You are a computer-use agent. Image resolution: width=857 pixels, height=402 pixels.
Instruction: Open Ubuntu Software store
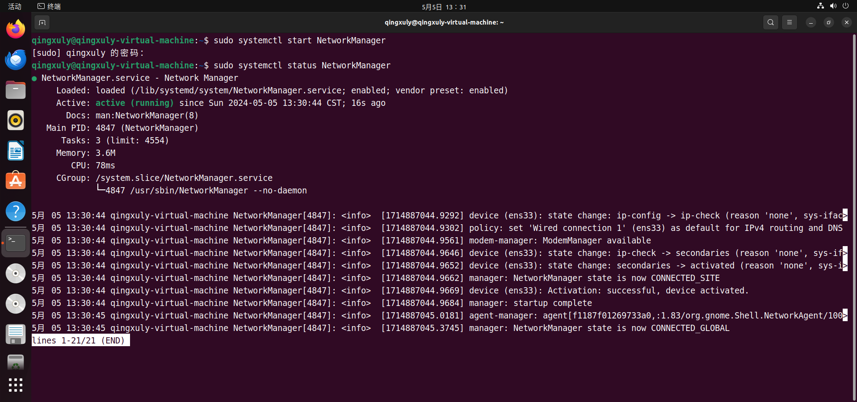click(16, 181)
